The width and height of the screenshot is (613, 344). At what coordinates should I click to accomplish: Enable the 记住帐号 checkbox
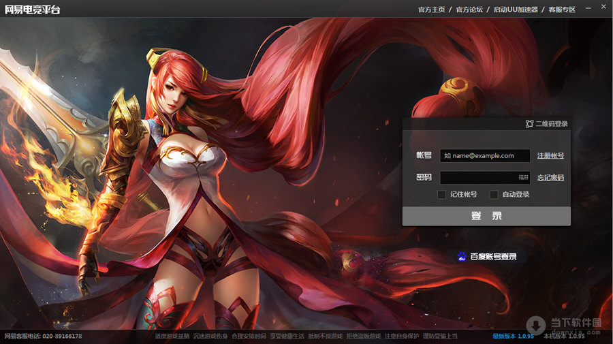tap(442, 194)
